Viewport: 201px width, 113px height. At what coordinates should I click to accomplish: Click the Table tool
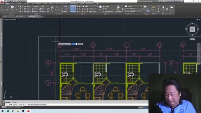pyautogui.click(x=64, y=11)
